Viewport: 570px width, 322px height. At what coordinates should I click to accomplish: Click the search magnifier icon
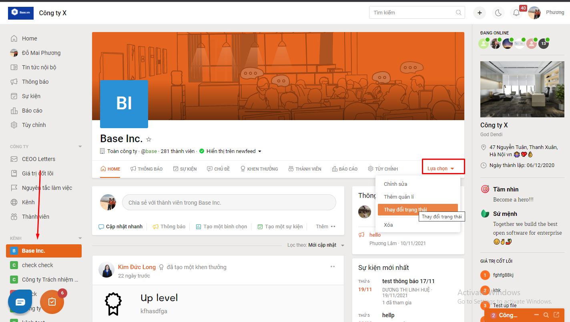coord(459,12)
